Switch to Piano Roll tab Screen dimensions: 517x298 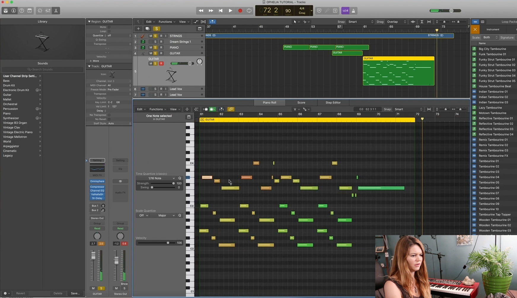[269, 103]
